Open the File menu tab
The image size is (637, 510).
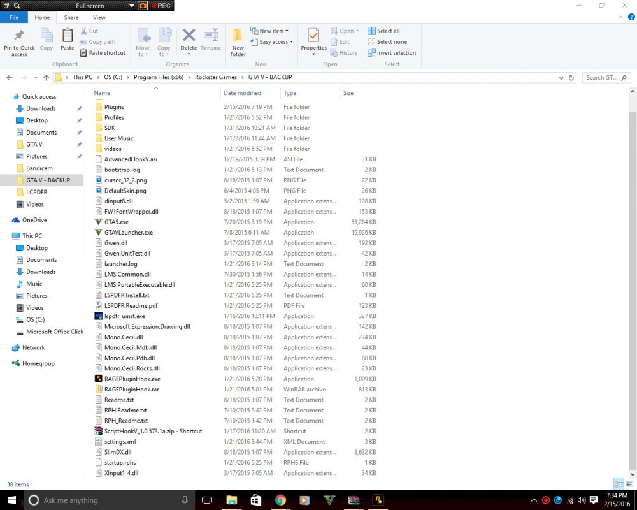click(x=14, y=17)
